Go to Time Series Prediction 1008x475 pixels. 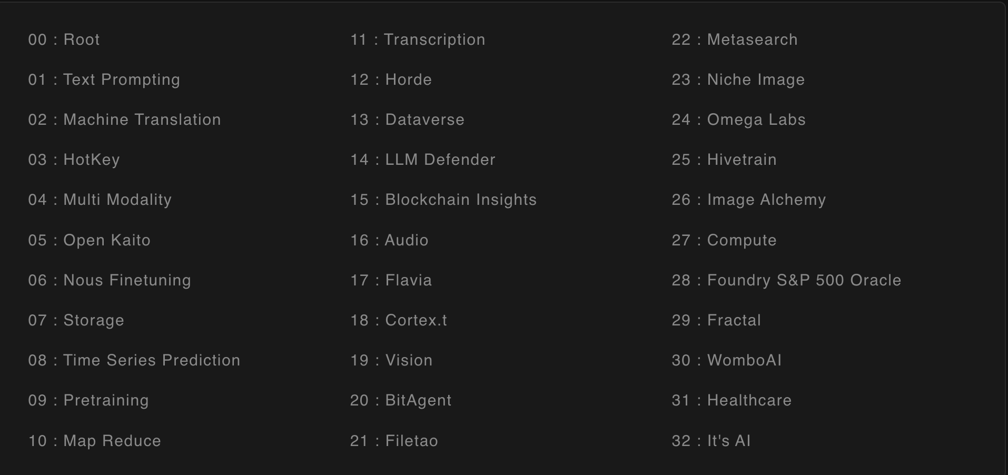tap(134, 360)
